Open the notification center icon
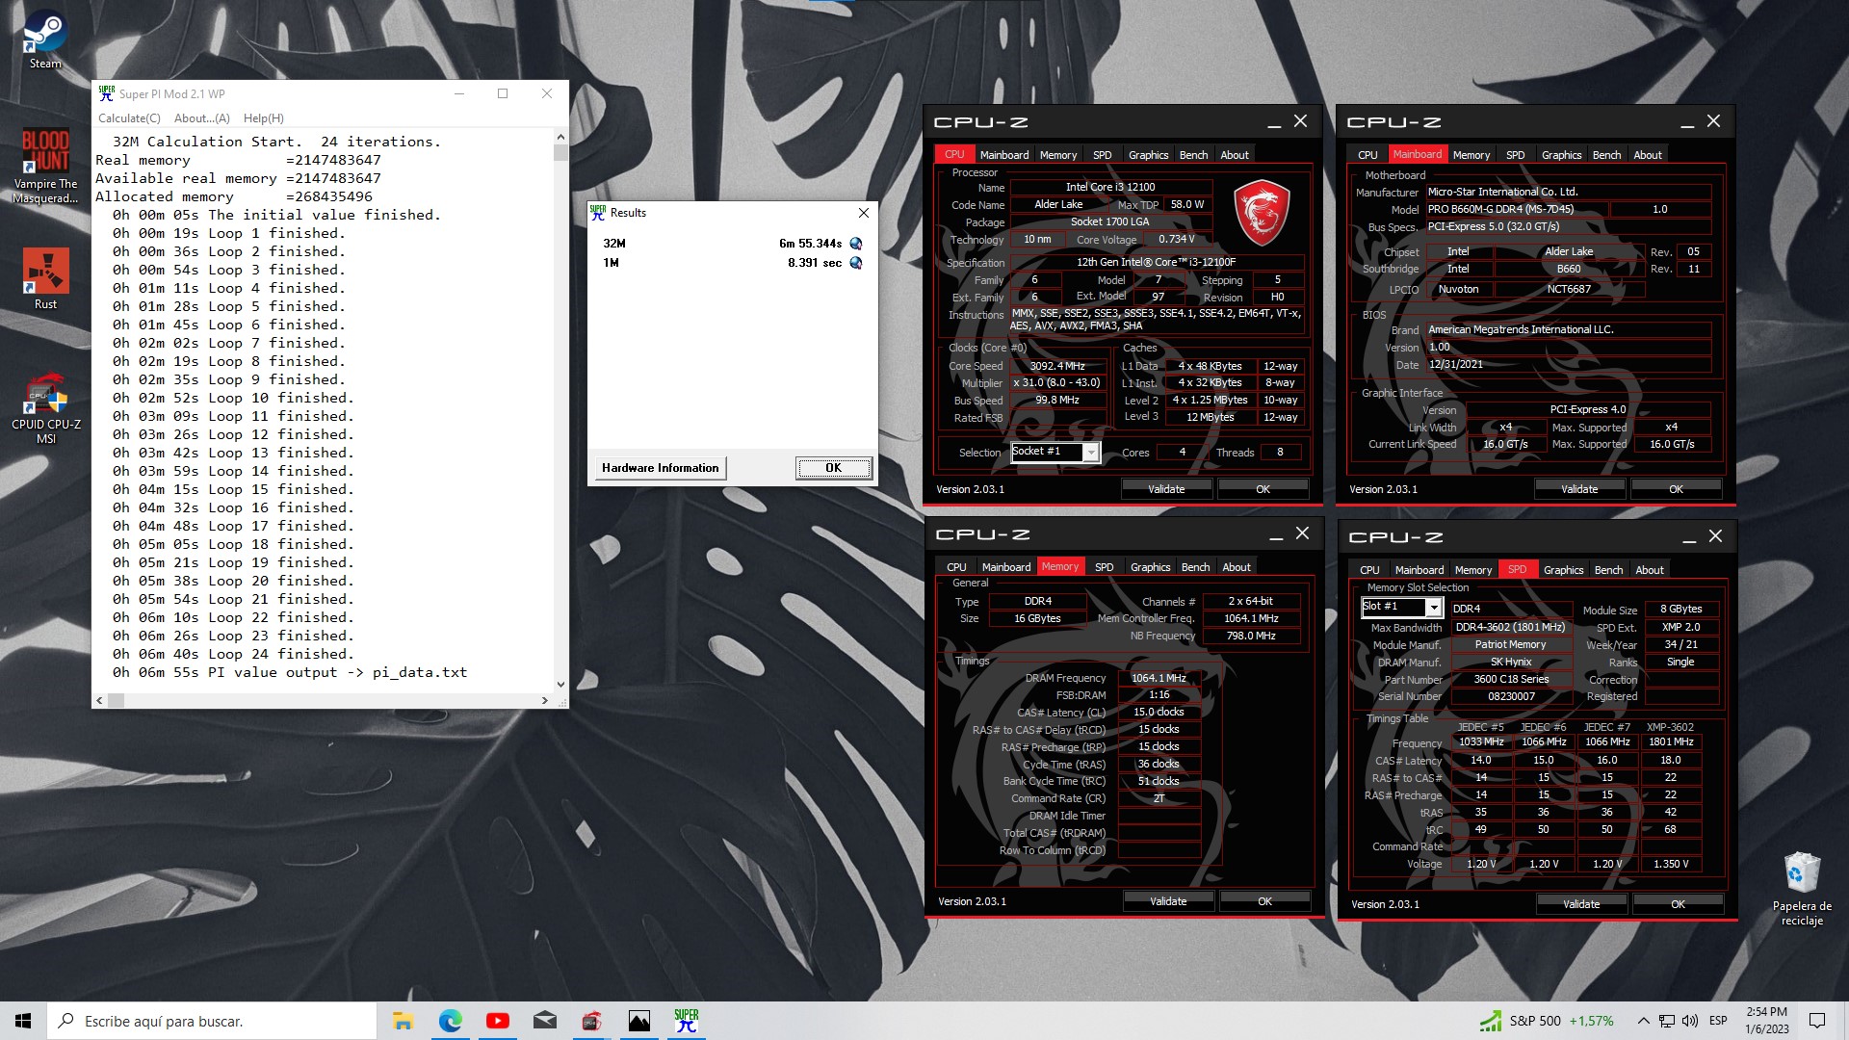1849x1040 pixels. 1817,1021
